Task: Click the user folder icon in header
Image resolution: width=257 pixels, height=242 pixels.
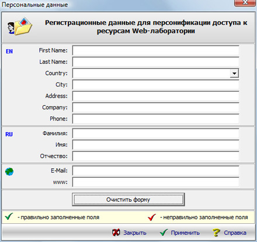Action: (x=20, y=26)
